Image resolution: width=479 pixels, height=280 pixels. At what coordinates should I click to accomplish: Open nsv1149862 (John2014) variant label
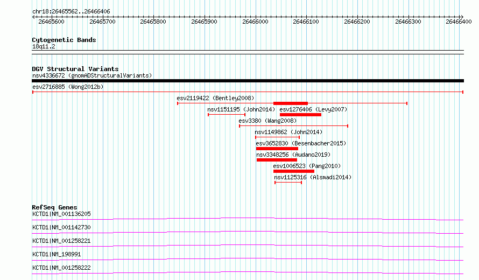(288, 132)
